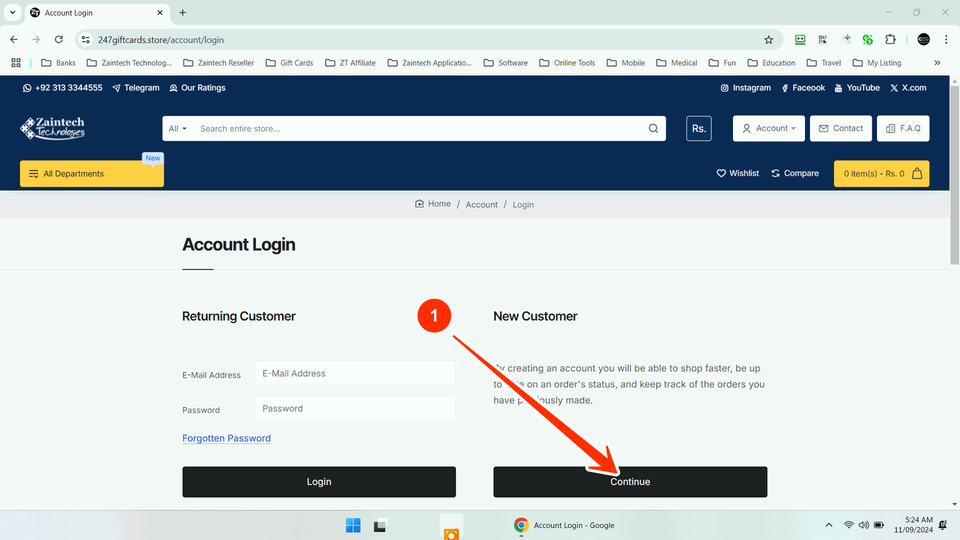Viewport: 960px width, 540px height.
Task: Close the Account Login tab
Action: [x=160, y=12]
